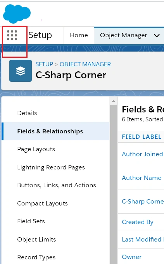This screenshot has width=164, height=264.
Task: Open the Author Name field
Action: [x=142, y=178]
